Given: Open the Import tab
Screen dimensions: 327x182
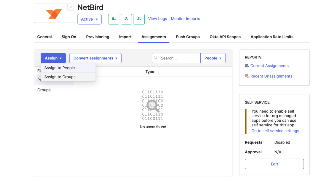Looking at the screenshot, I should [125, 37].
